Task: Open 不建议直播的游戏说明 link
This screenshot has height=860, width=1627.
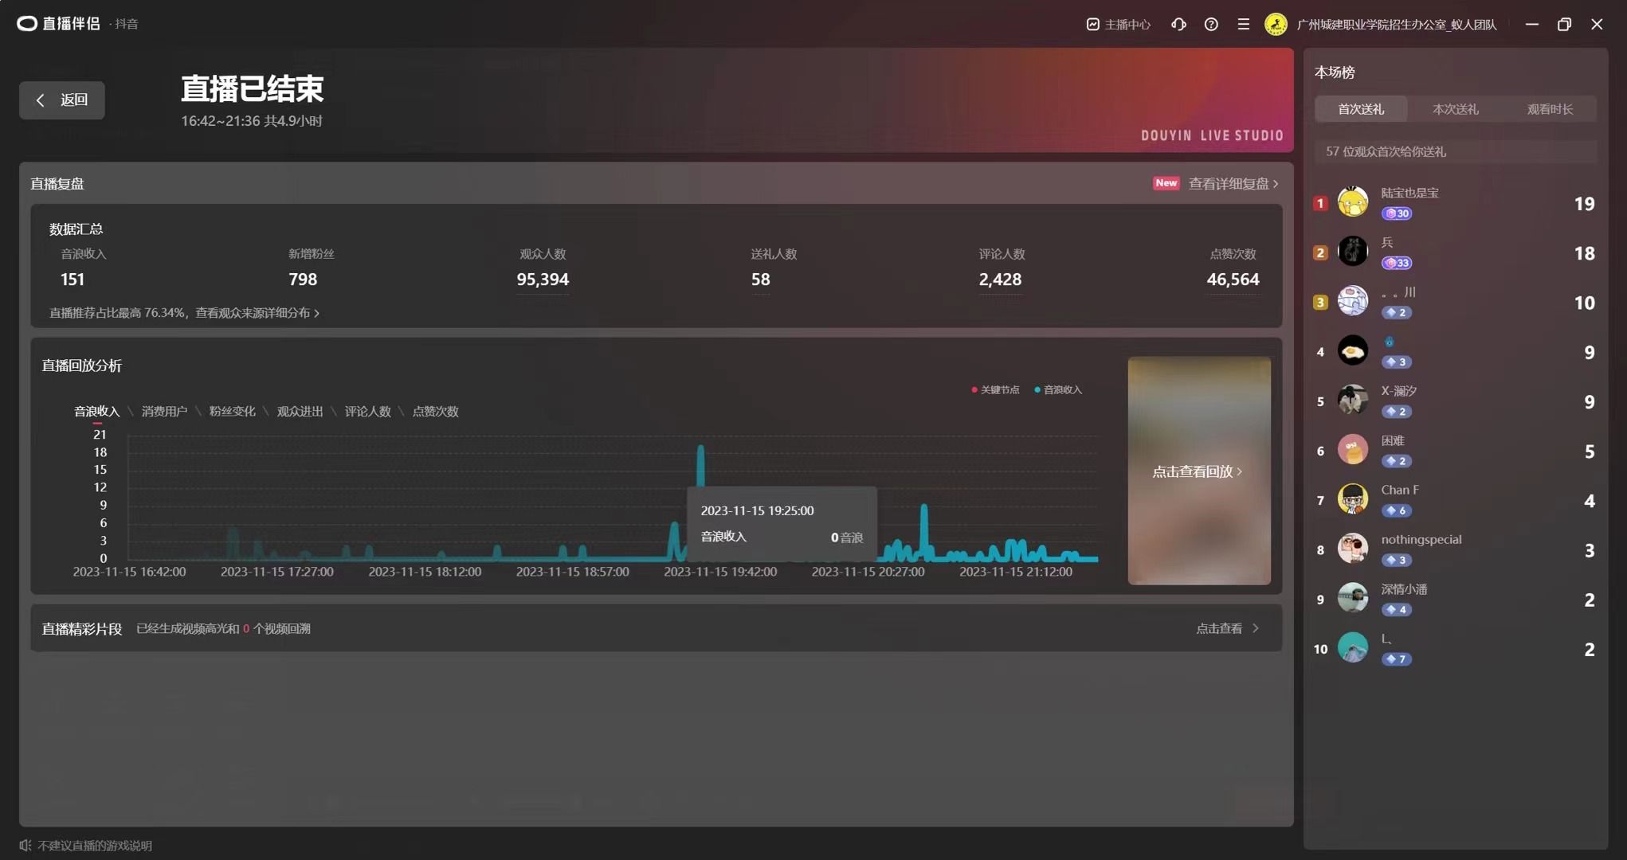Action: point(94,845)
